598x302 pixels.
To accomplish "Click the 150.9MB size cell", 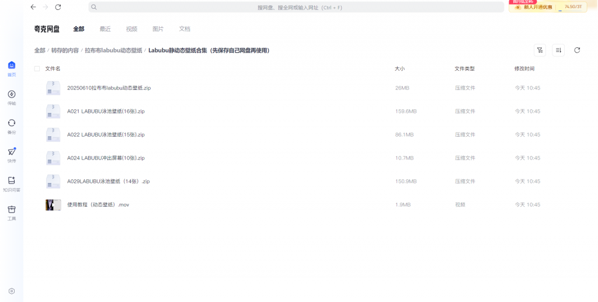I will click(x=406, y=182).
